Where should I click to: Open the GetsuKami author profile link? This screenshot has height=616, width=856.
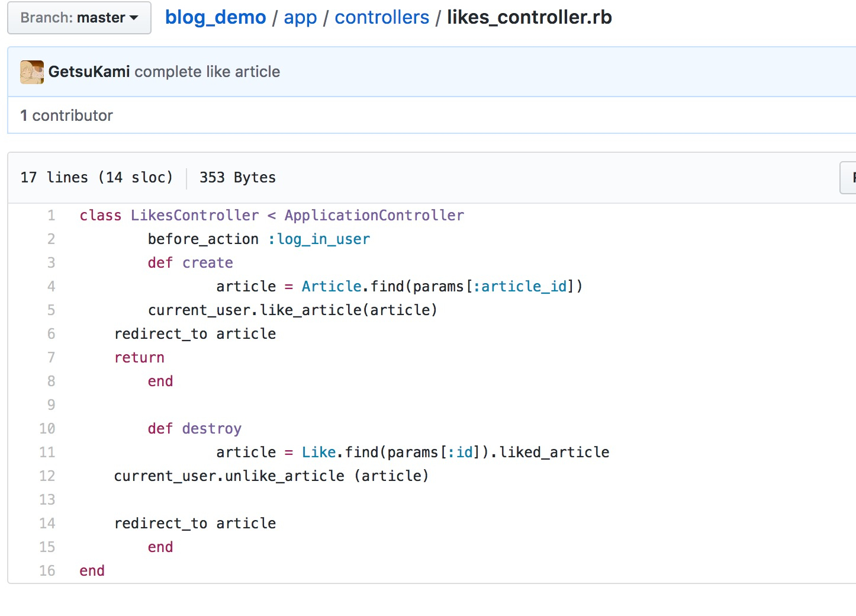pyautogui.click(x=89, y=72)
